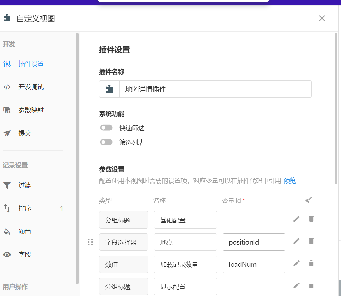Viewport: 341px width, 296px height.
Task: Open the first 分组标题 type dropdown
Action: click(x=124, y=220)
